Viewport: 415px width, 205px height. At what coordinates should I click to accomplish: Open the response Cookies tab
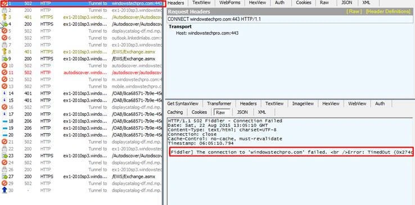199,112
